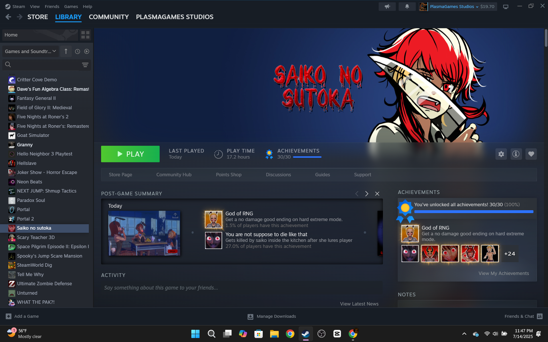
Task: Open the Games menu
Action: pyautogui.click(x=71, y=6)
